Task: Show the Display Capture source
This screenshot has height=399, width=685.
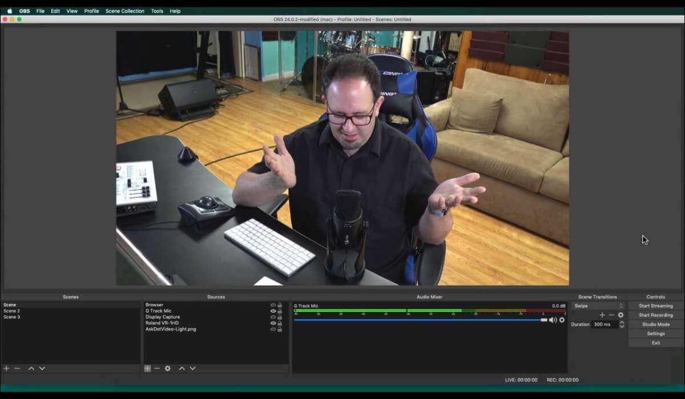Action: pos(273,317)
